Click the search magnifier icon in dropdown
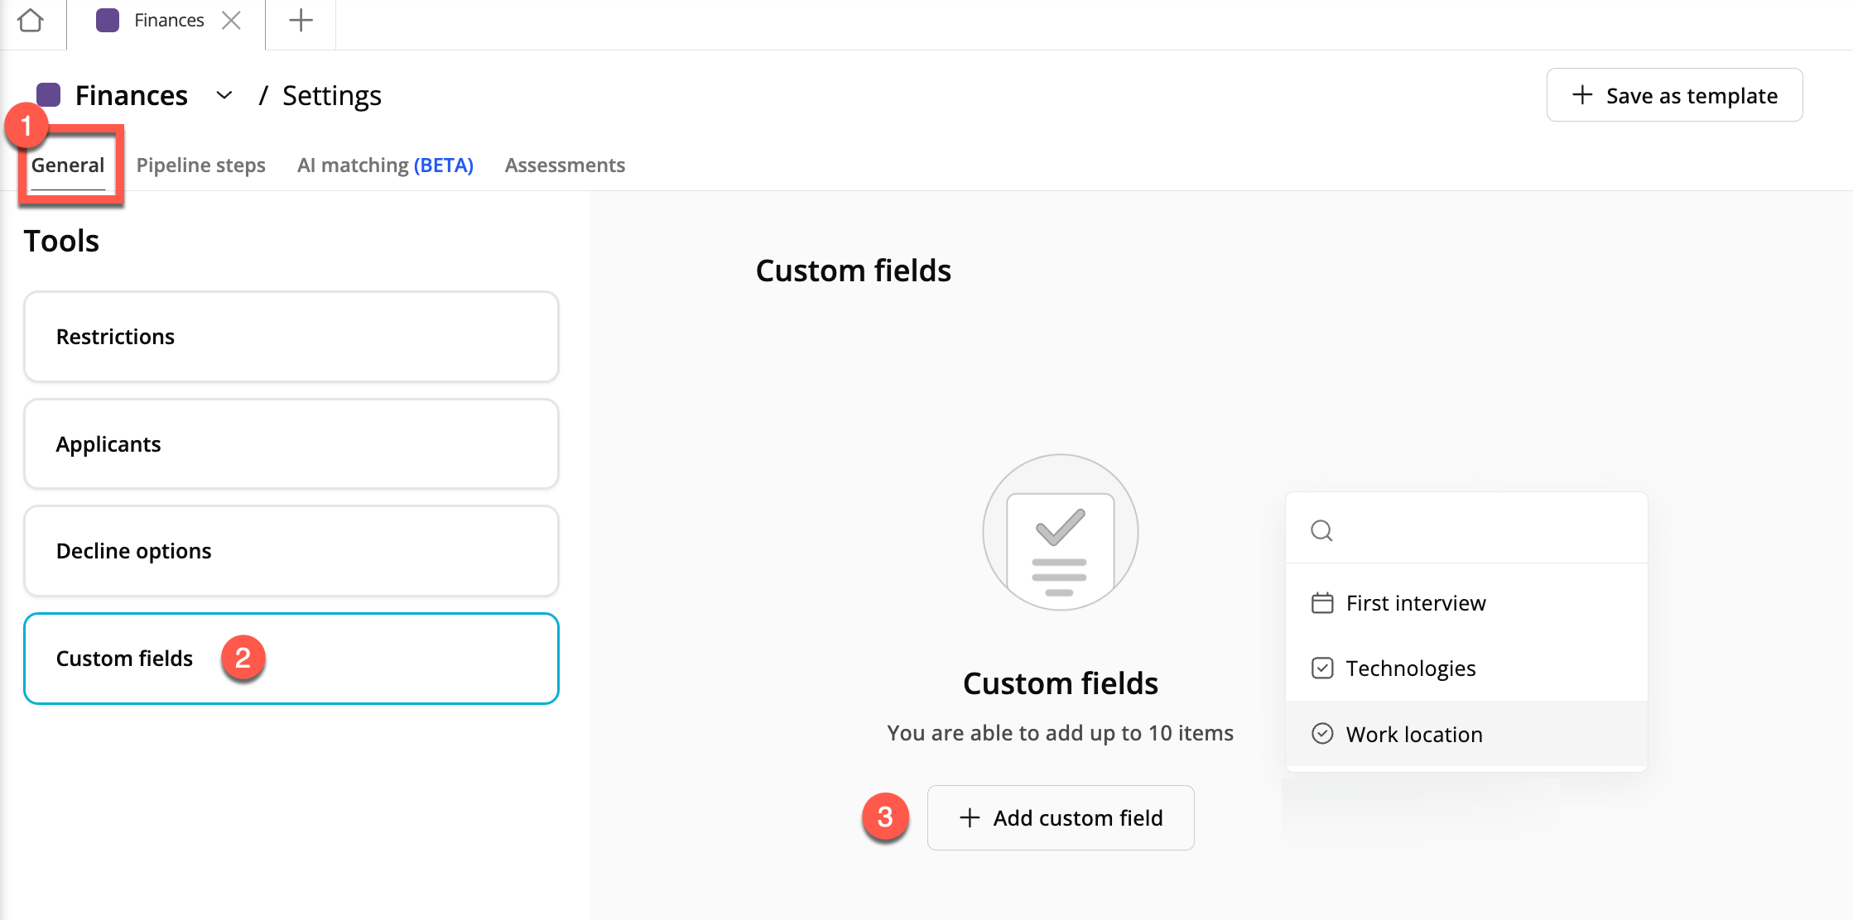This screenshot has width=1853, height=920. click(x=1321, y=530)
